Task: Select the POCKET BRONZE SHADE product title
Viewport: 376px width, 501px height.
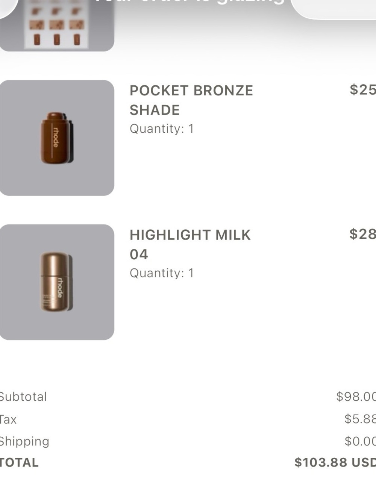Action: click(x=191, y=100)
